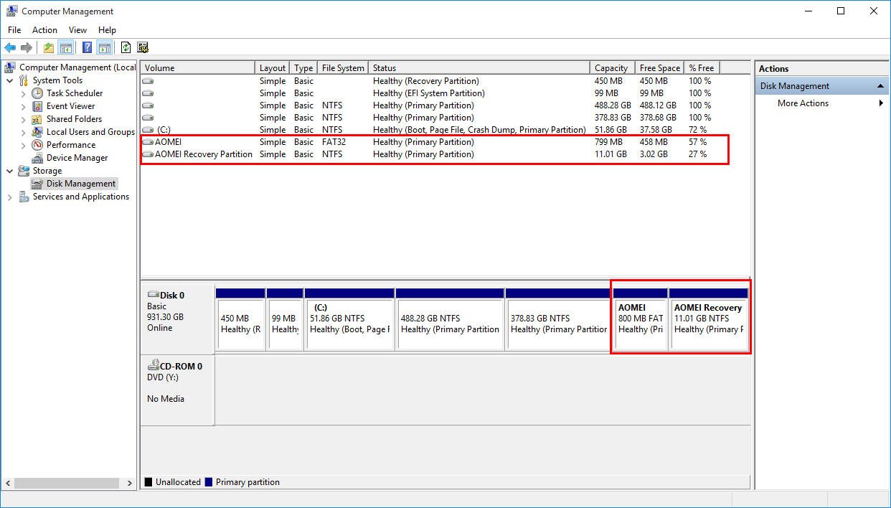This screenshot has height=508, width=891.
Task: Click the Refresh toolbar icon
Action: [126, 48]
